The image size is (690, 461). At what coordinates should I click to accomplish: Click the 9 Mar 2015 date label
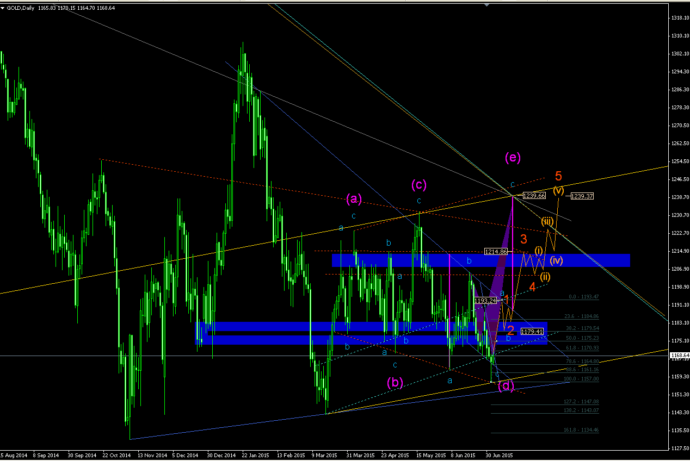[325, 454]
